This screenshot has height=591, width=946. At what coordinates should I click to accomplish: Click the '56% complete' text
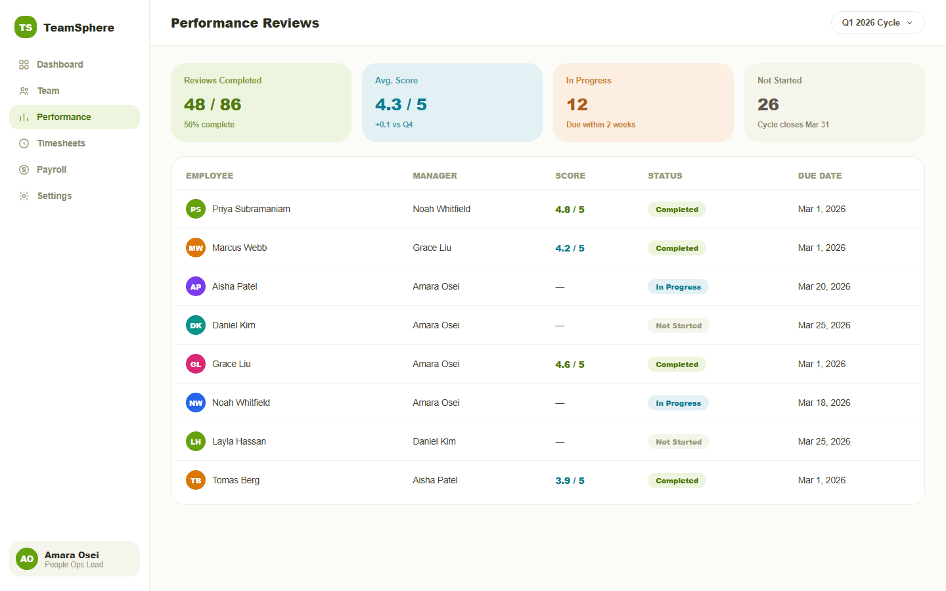209,125
